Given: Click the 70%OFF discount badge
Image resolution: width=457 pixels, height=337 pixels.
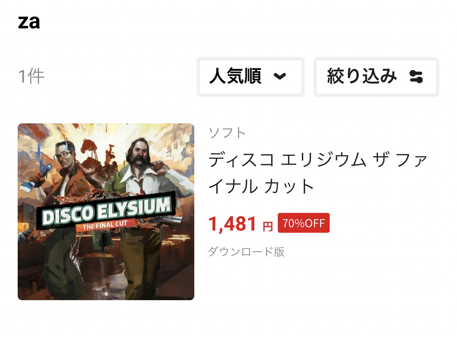Looking at the screenshot, I should pyautogui.click(x=304, y=223).
